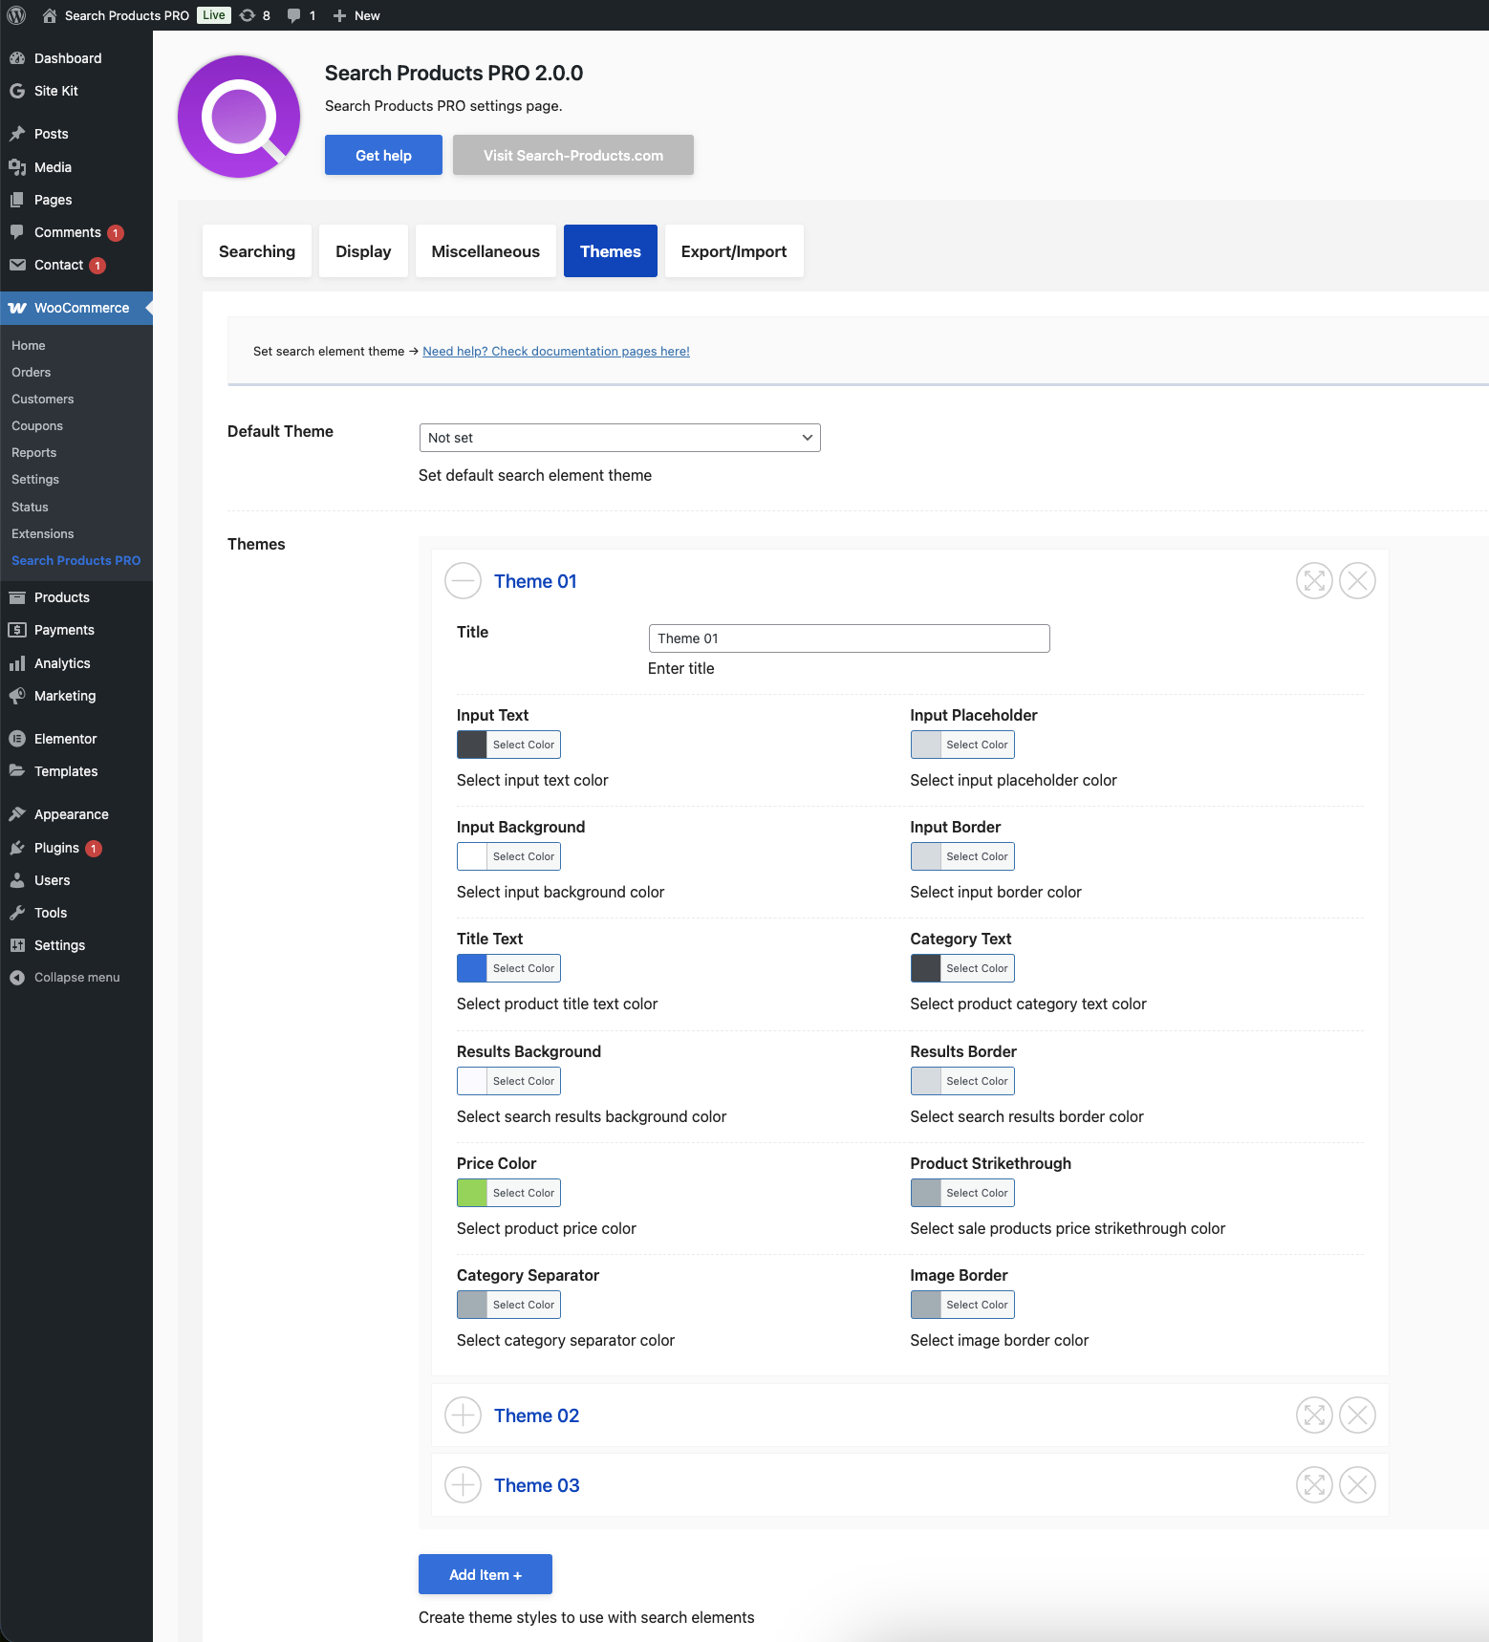Pick Input Text color swatch
This screenshot has height=1642, width=1489.
[x=472, y=745]
